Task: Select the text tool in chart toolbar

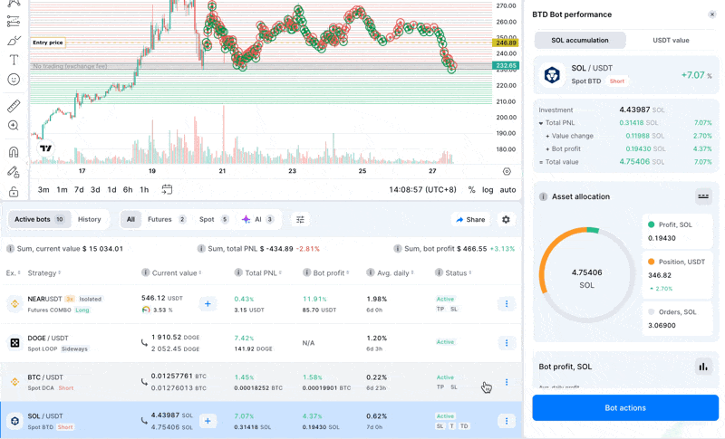Action: coord(14,60)
